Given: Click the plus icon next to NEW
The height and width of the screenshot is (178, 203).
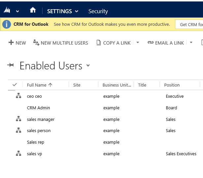Looking at the screenshot, I should [x=11, y=43].
